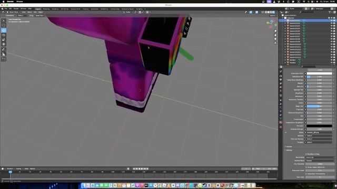Open the File menu
The width and height of the screenshot is (337, 189).
pos(6,9)
